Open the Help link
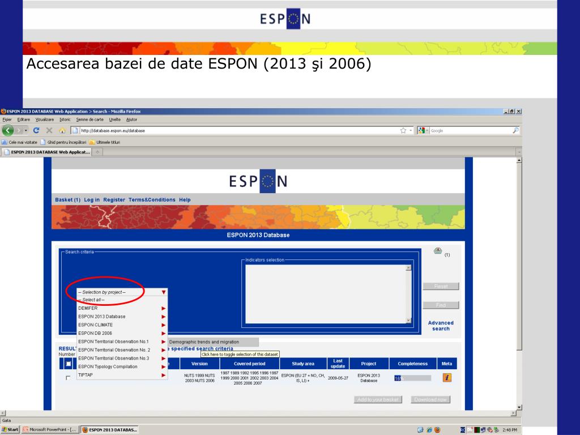This screenshot has height=435, width=580. click(185, 200)
